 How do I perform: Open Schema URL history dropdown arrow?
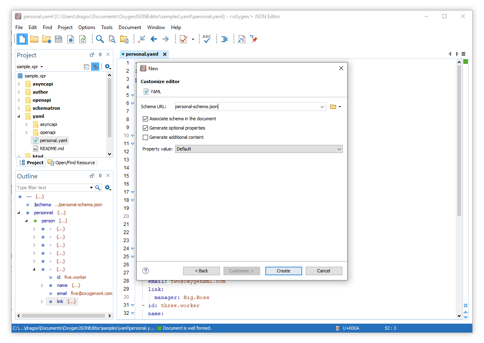coord(322,107)
